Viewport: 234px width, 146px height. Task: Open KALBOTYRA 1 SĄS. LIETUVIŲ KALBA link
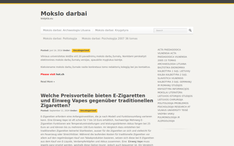(x=174, y=73)
